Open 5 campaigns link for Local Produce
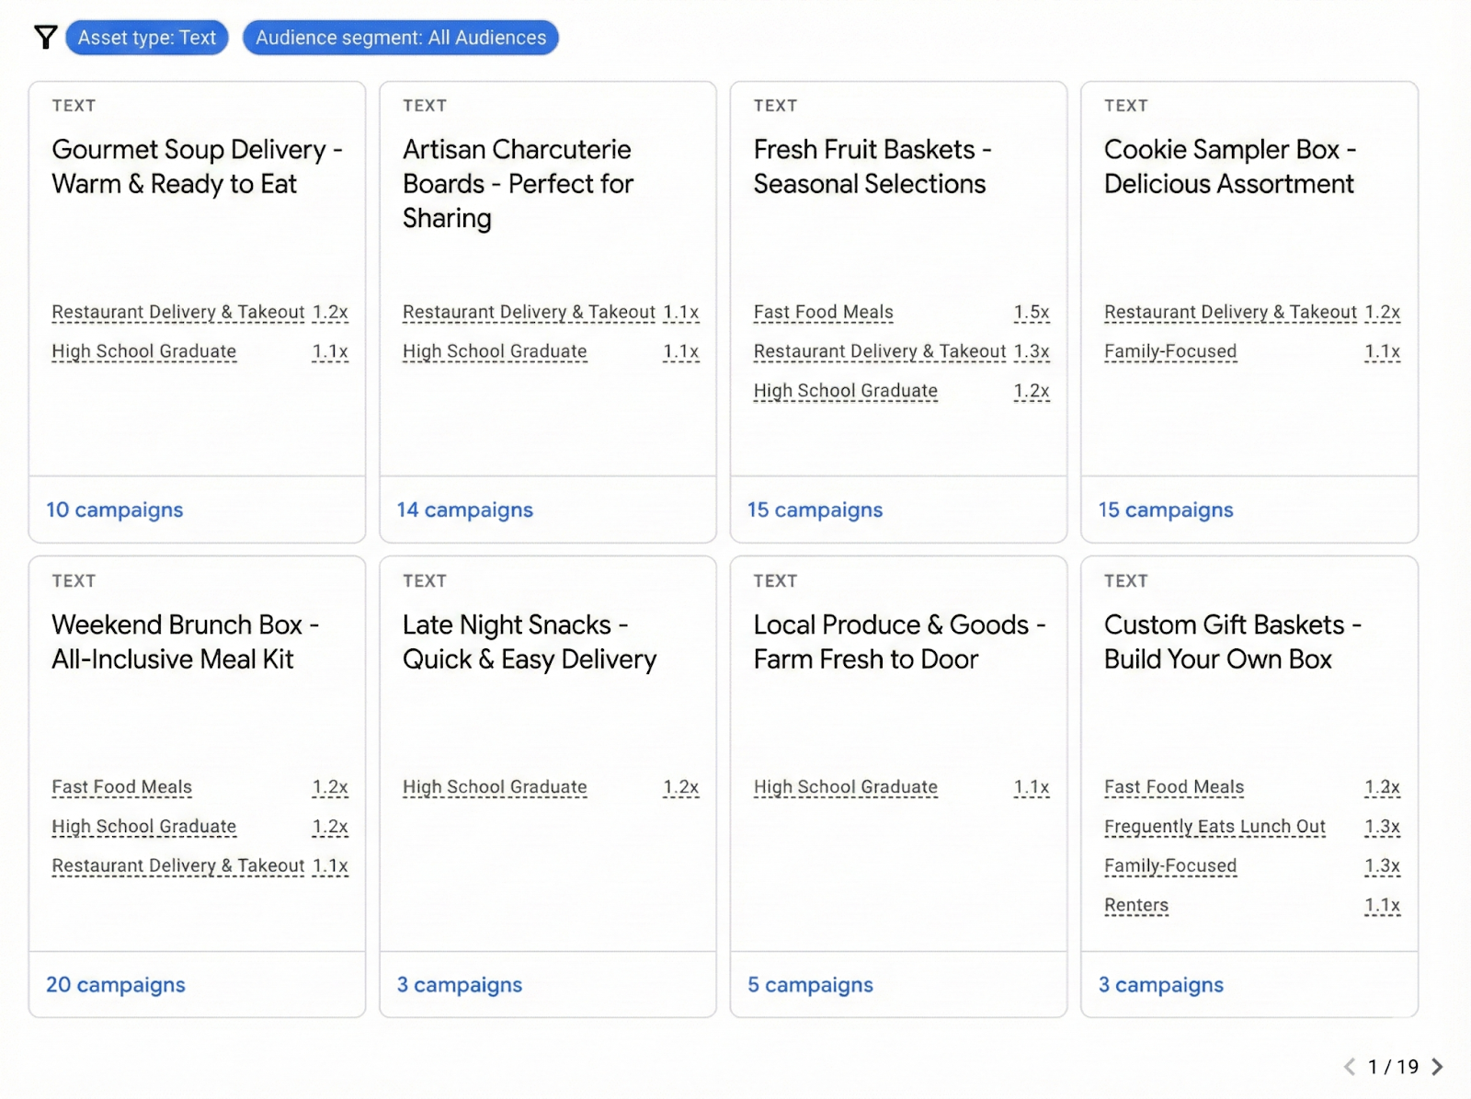Image resolution: width=1471 pixels, height=1099 pixels. tap(810, 985)
